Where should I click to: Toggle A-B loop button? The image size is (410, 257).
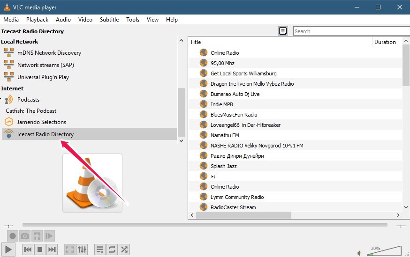point(37,236)
